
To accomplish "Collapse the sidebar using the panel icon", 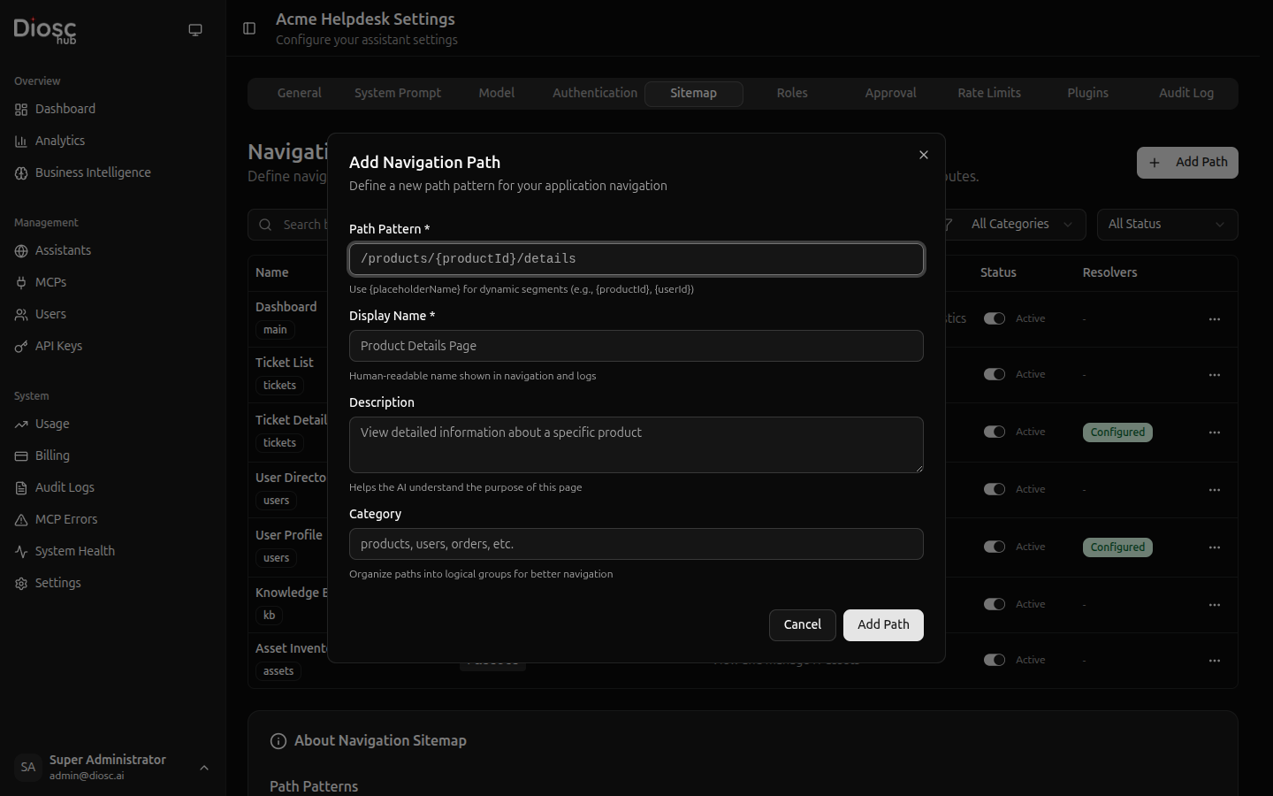I will [x=248, y=28].
